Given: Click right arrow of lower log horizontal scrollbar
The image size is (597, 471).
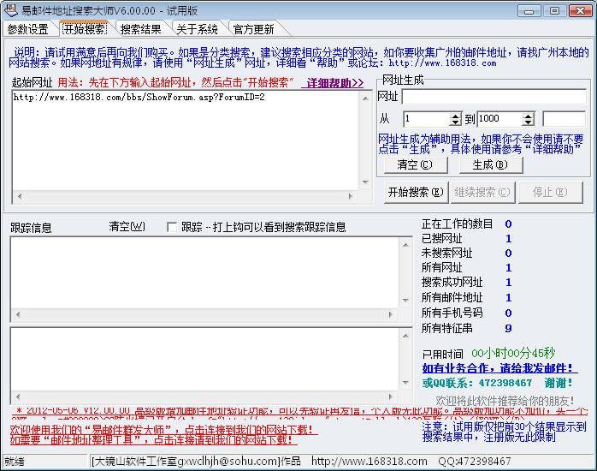Looking at the screenshot, I should 390,396.
